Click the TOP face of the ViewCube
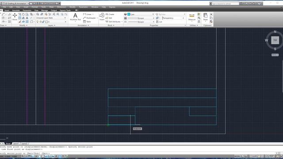 tap(275, 40)
